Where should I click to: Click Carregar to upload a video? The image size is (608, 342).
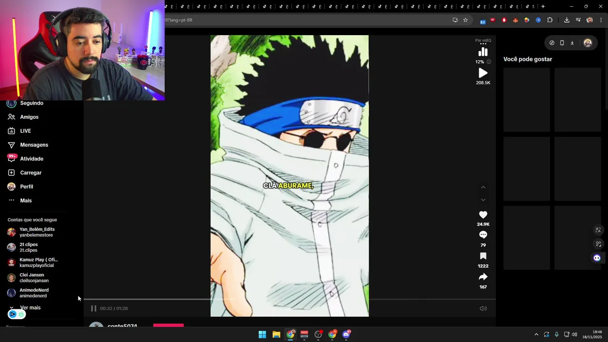click(x=30, y=173)
